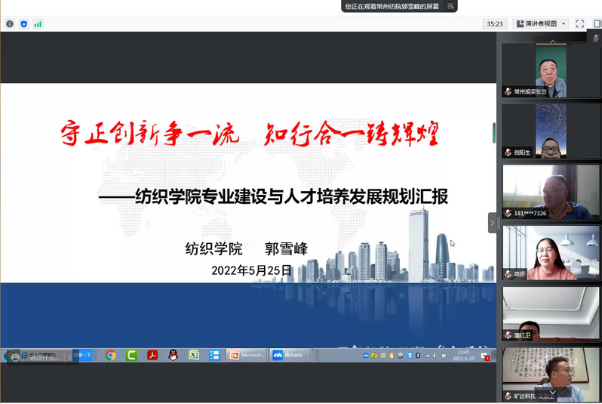Enter full screen with top-right icon
Image resolution: width=602 pixels, height=404 pixels.
(x=580, y=24)
